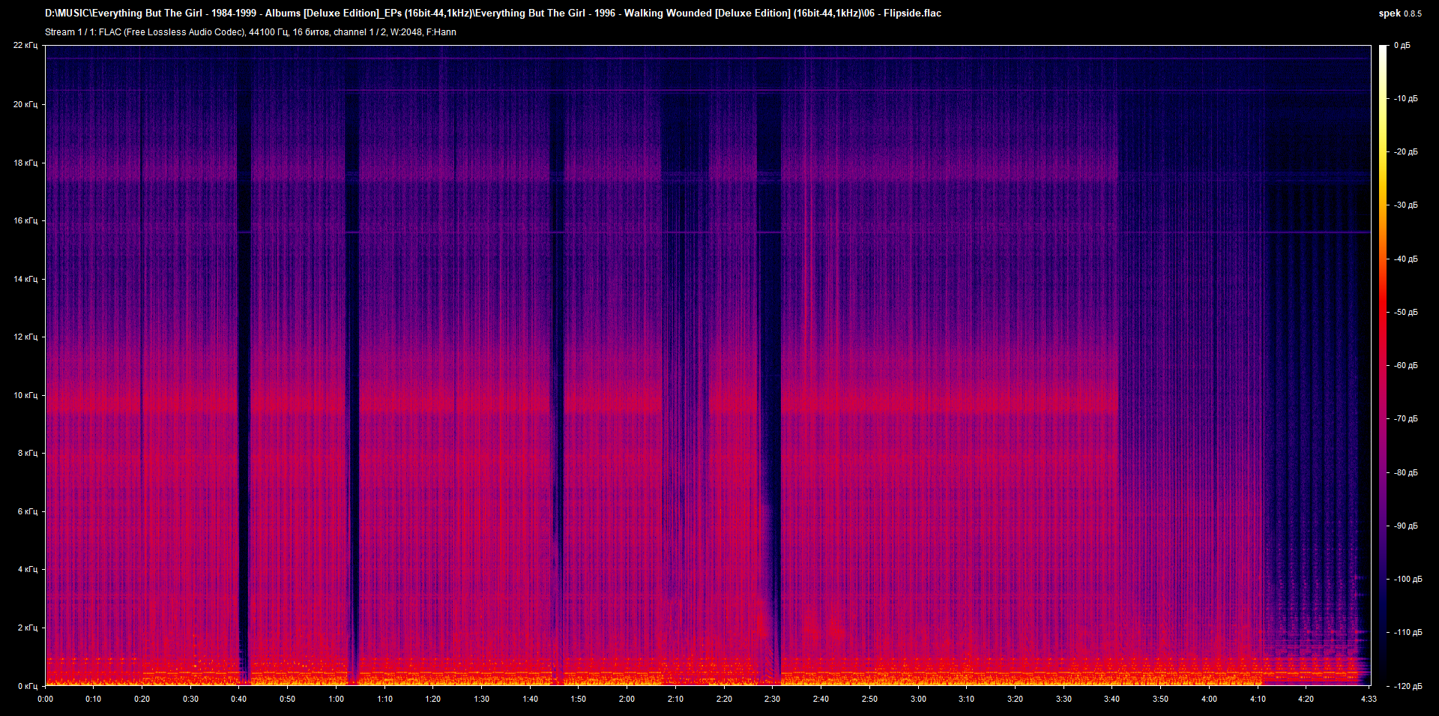Click the file path title ending in Flipside.flac
This screenshot has width=1439, height=716.
point(493,13)
